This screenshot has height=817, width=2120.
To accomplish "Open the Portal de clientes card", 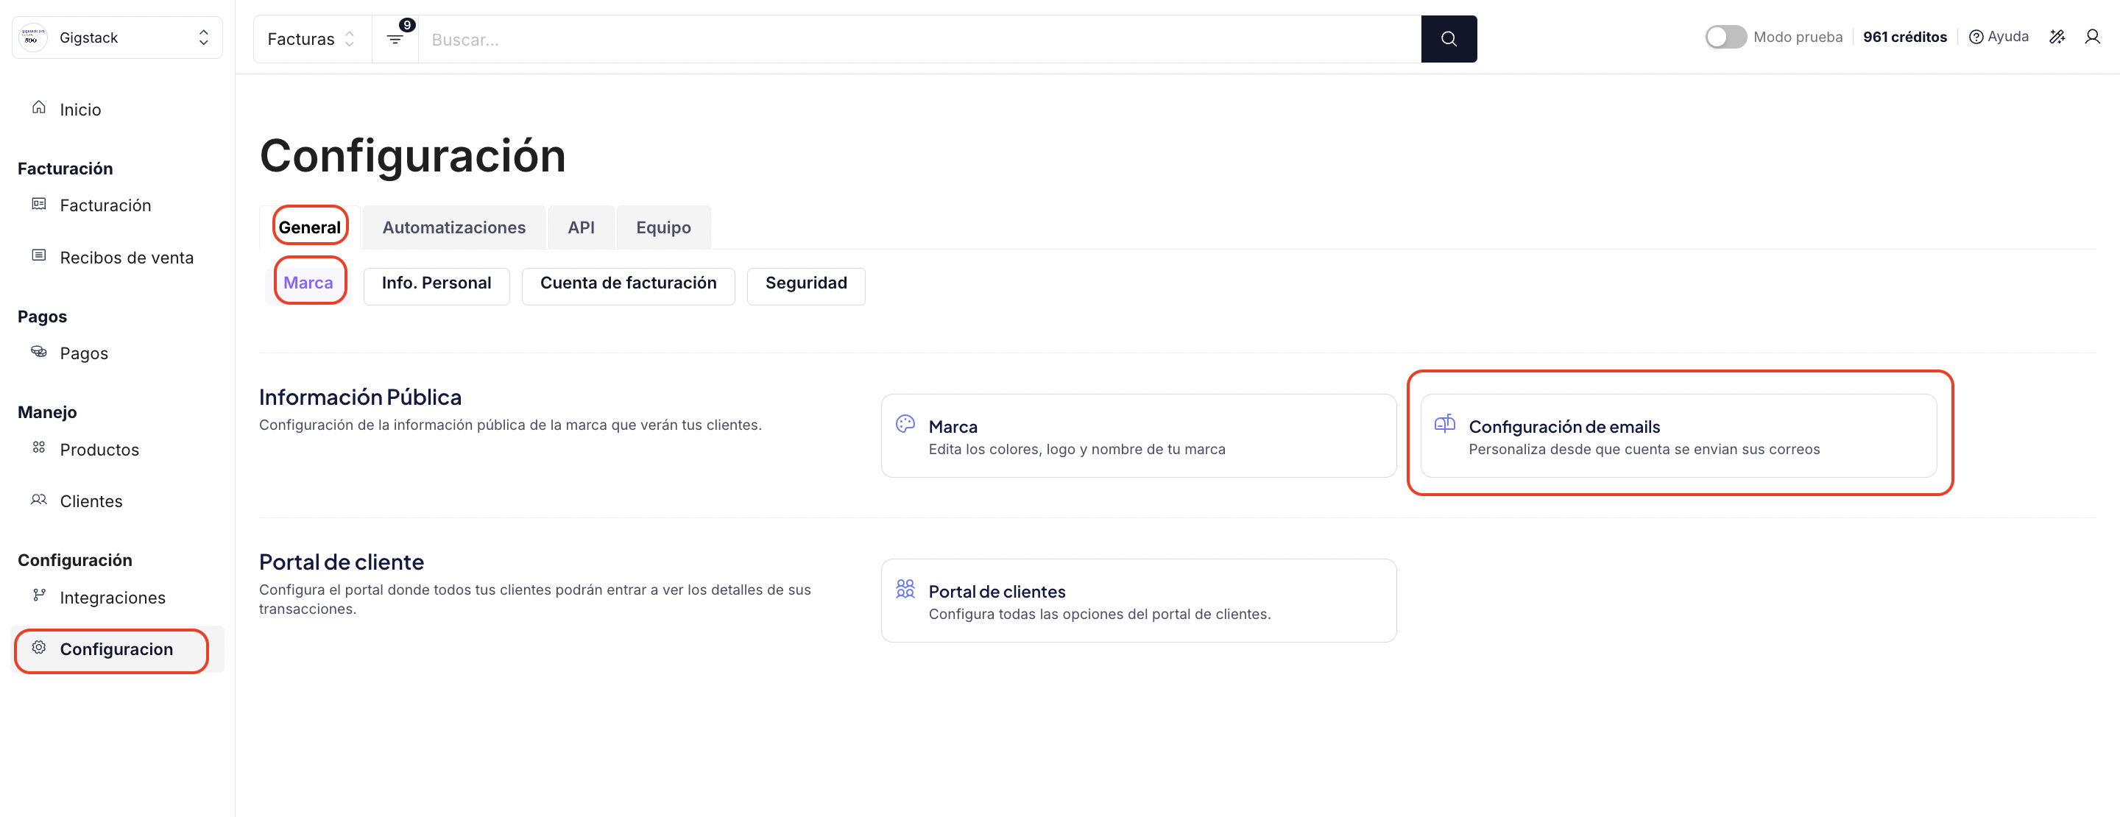I will click(1138, 601).
